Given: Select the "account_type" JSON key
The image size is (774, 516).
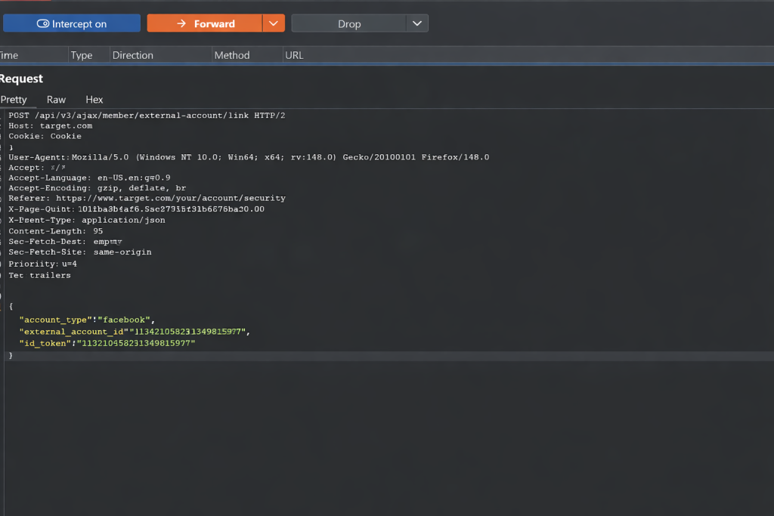Looking at the screenshot, I should (x=54, y=320).
